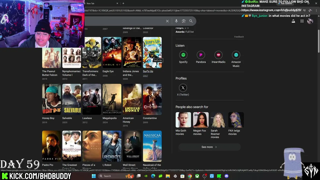Search by image with the Lens camera icon
Image resolution: width=320 pixels, height=180 pixels.
(x=183, y=21)
